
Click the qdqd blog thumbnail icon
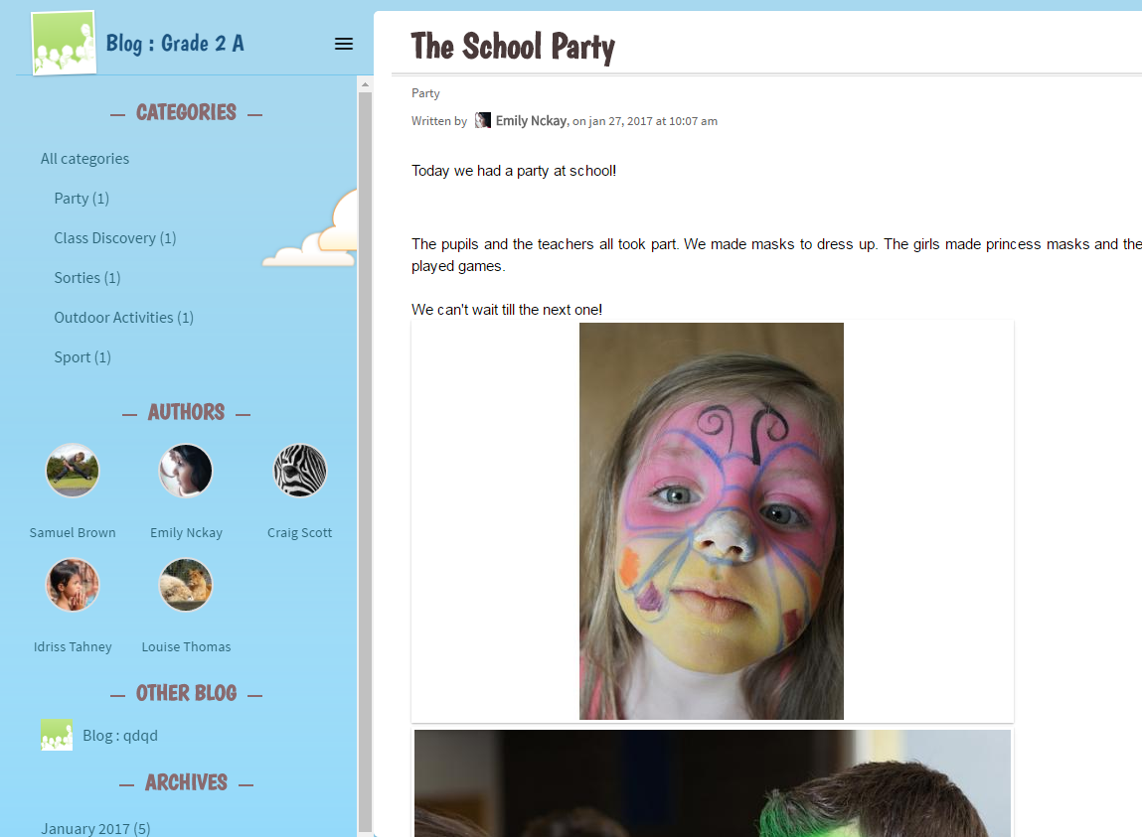pyautogui.click(x=56, y=735)
